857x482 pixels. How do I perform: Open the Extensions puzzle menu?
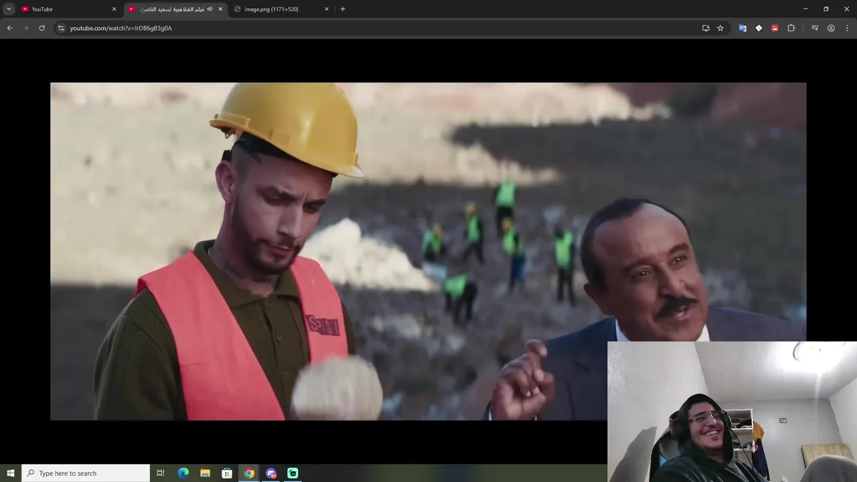click(x=791, y=28)
